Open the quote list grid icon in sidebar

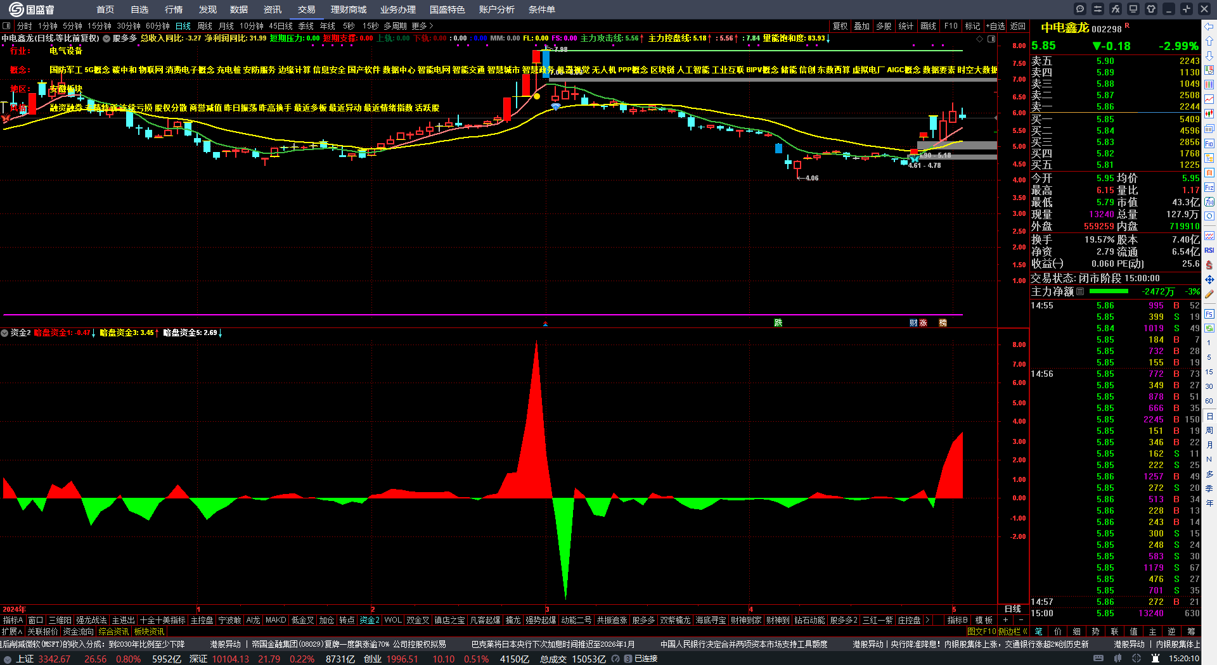click(x=1209, y=84)
